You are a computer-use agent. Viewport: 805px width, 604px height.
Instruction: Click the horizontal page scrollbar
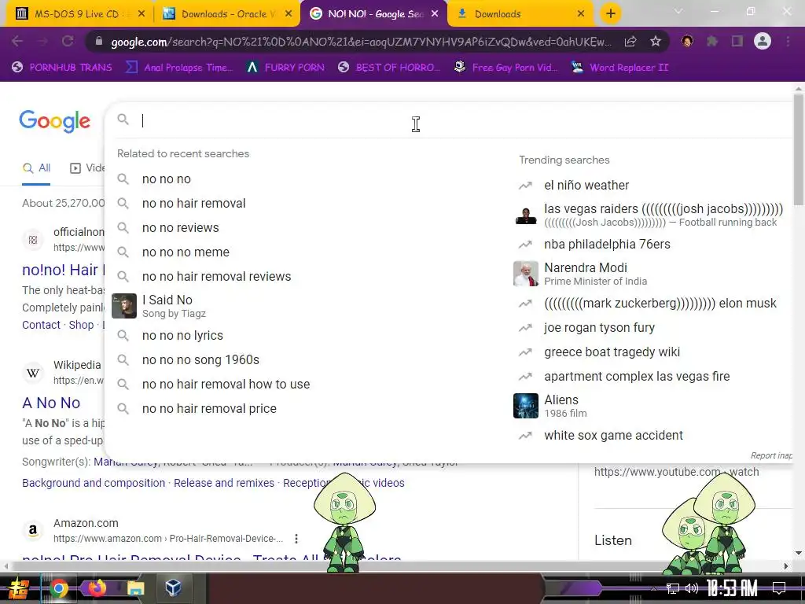pyautogui.click(x=395, y=566)
